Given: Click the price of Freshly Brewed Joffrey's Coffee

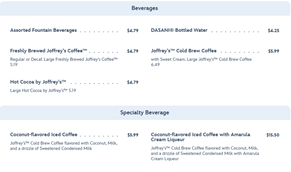Looking at the screenshot, I should tap(133, 51).
